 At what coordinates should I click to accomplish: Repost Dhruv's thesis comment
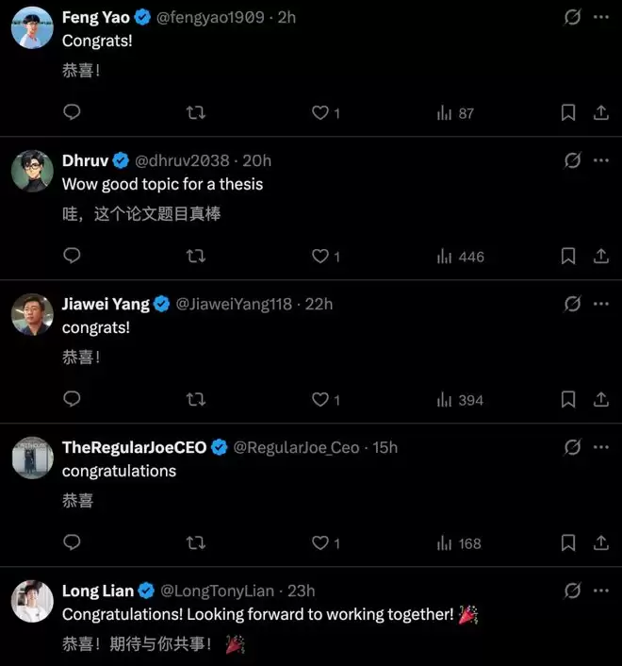[x=196, y=256]
